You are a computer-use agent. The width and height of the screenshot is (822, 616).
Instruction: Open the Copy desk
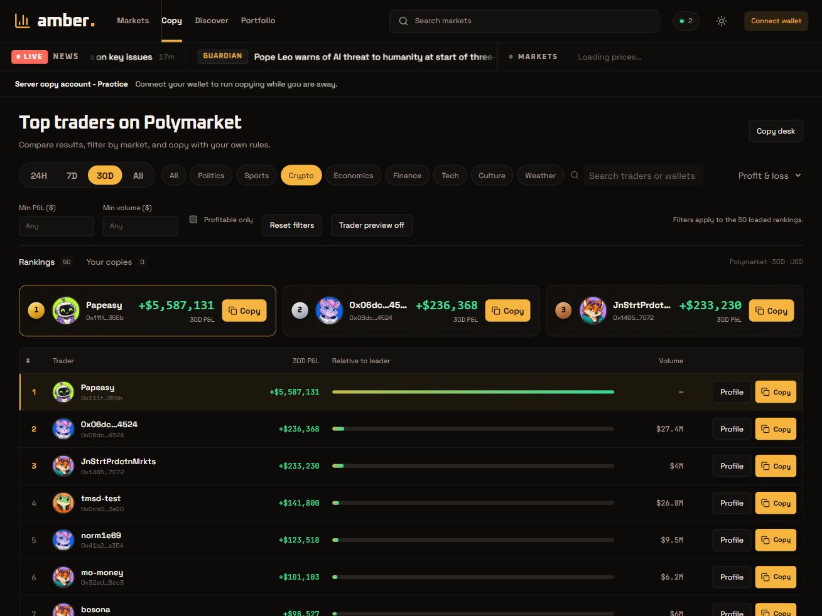point(776,131)
